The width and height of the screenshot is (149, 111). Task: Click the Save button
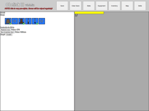(x=62, y=6)
